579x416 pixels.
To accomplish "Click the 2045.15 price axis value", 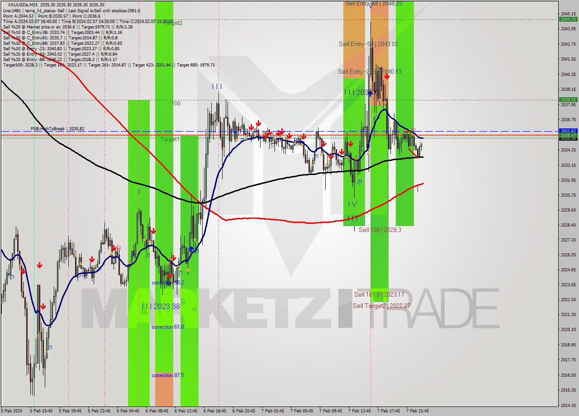I will [x=568, y=14].
